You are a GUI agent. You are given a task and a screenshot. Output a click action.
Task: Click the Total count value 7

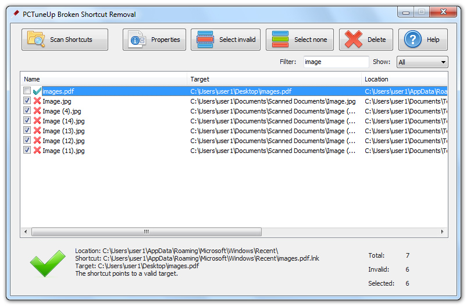tap(408, 255)
